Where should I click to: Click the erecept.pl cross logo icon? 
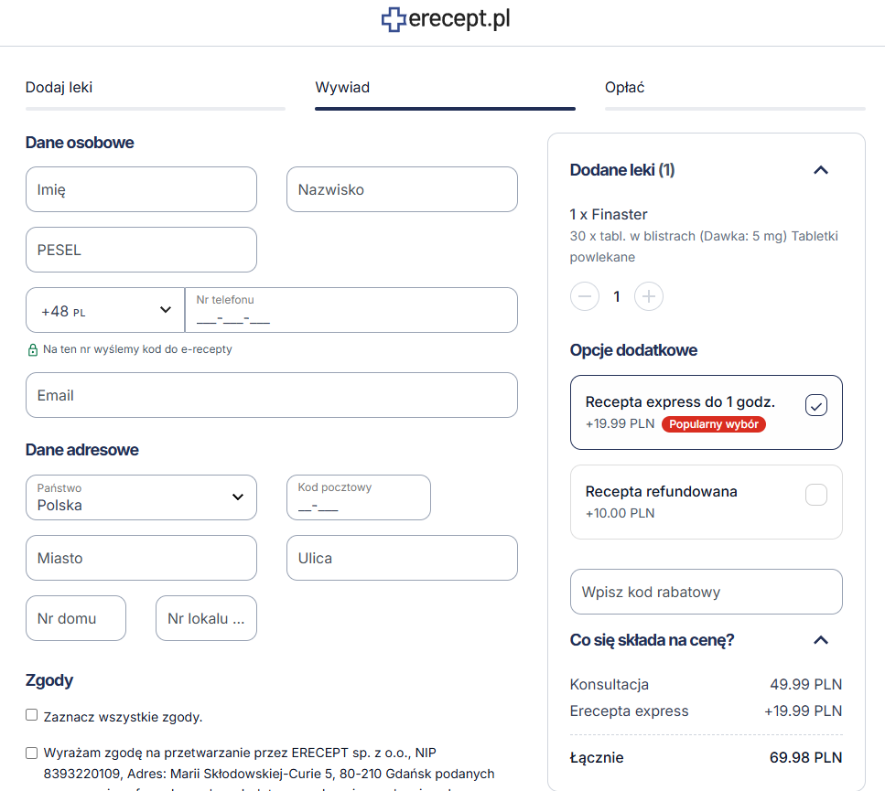tap(394, 18)
